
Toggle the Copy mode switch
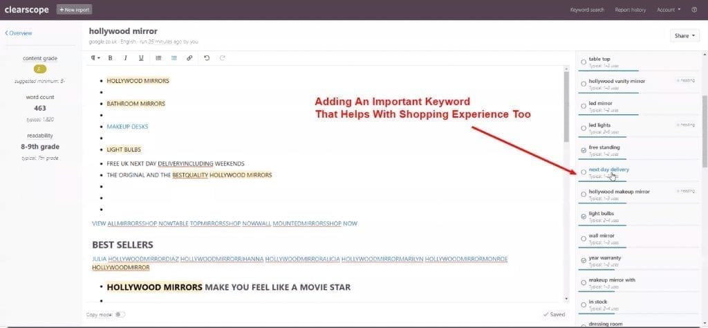pyautogui.click(x=120, y=314)
